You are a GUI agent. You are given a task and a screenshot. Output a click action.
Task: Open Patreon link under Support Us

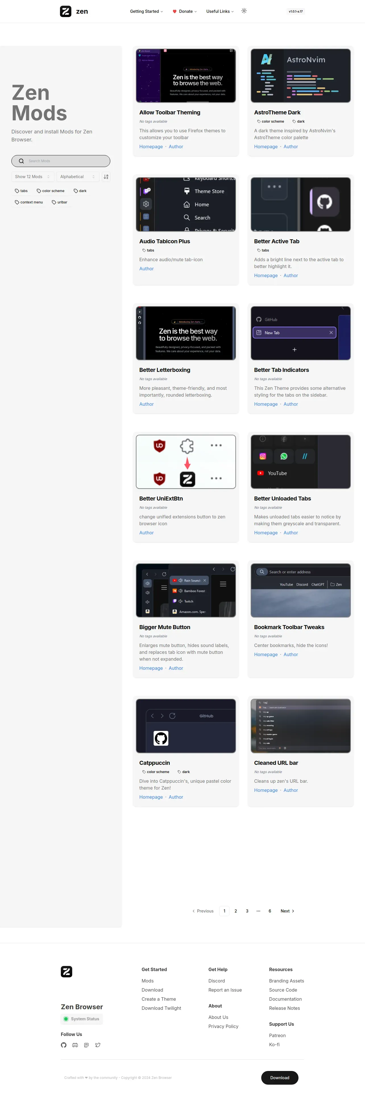click(277, 1035)
